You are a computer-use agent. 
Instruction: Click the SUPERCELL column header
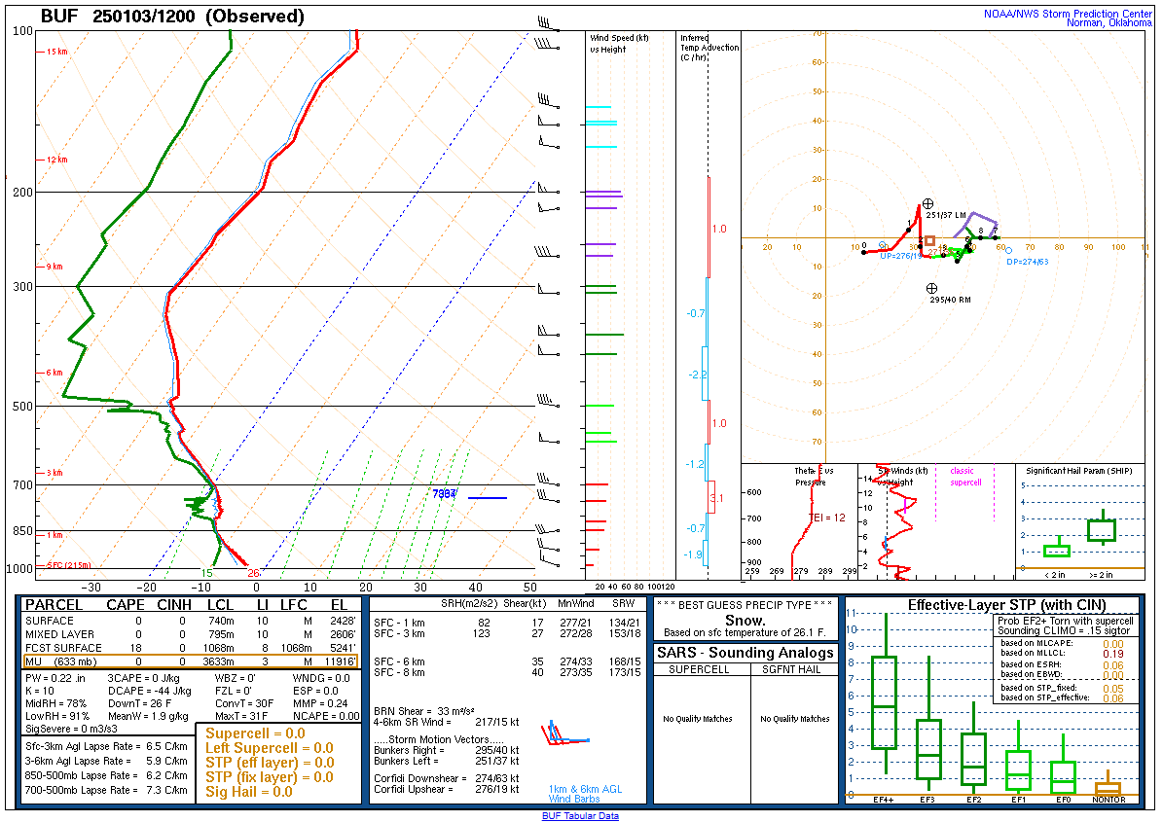pos(702,669)
